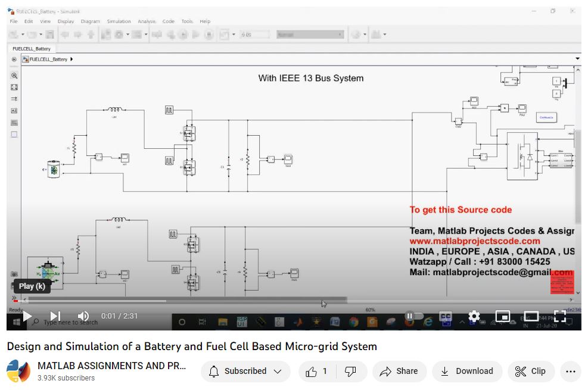The width and height of the screenshot is (588, 390).
Task: Switch the video to miniplayer mode
Action: (x=503, y=316)
